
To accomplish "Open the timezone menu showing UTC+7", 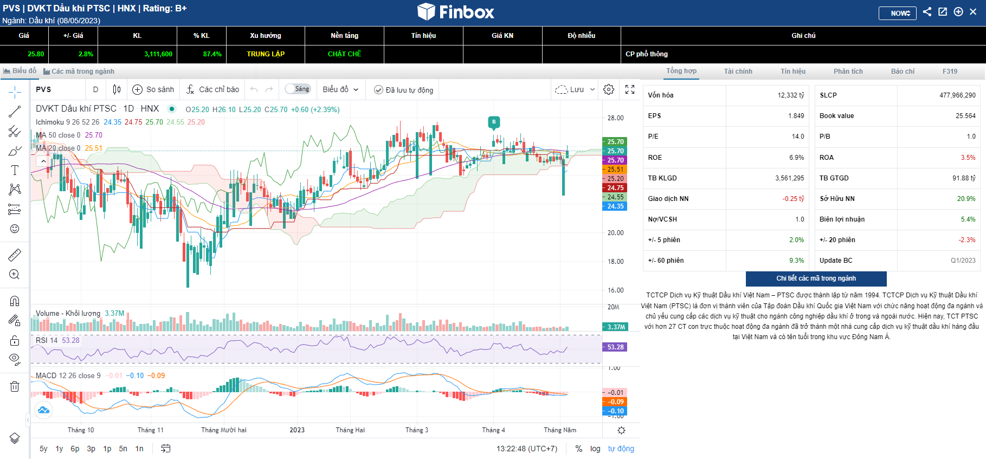I will 527,449.
